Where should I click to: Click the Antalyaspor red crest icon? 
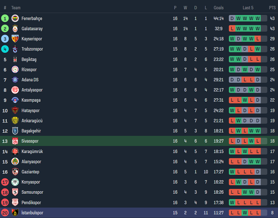click(15, 90)
